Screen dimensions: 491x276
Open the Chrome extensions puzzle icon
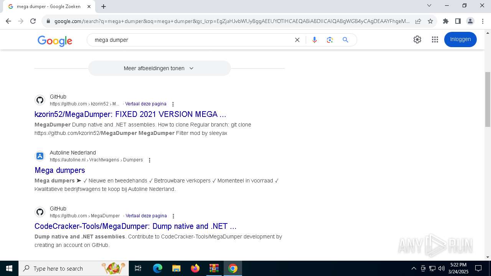point(445,21)
